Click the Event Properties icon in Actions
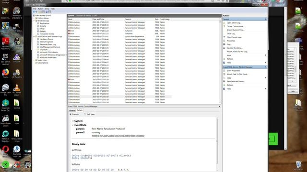 coord(224,71)
